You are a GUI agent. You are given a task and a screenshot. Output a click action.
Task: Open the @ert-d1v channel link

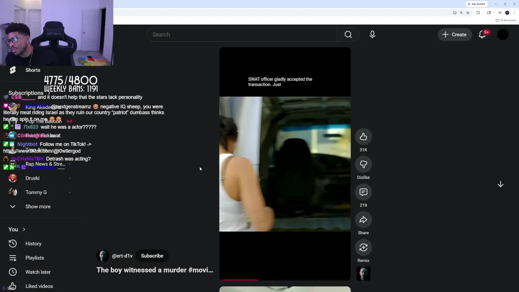tap(122, 256)
